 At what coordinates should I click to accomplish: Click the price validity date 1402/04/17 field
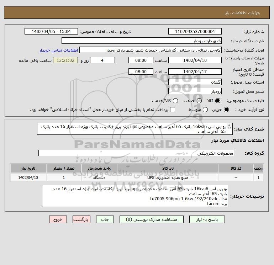coord(195,71)
